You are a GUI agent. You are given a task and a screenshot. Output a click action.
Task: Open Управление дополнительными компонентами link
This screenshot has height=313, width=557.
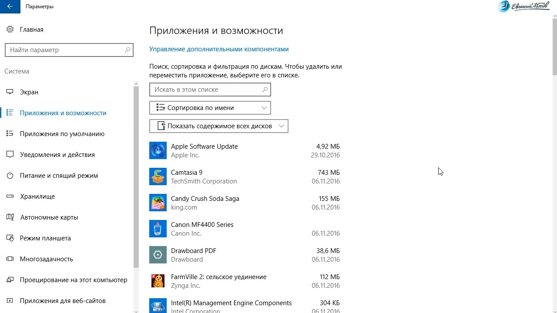coord(219,49)
